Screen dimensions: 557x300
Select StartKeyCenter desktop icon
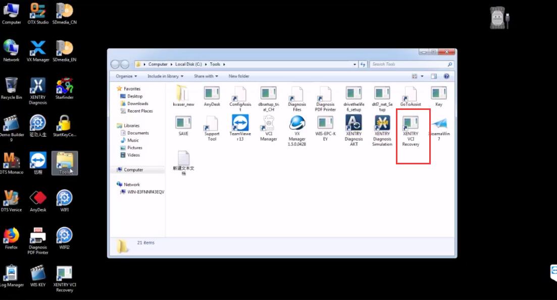coord(64,126)
